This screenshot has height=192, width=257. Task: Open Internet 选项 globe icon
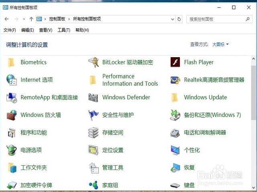12,80
